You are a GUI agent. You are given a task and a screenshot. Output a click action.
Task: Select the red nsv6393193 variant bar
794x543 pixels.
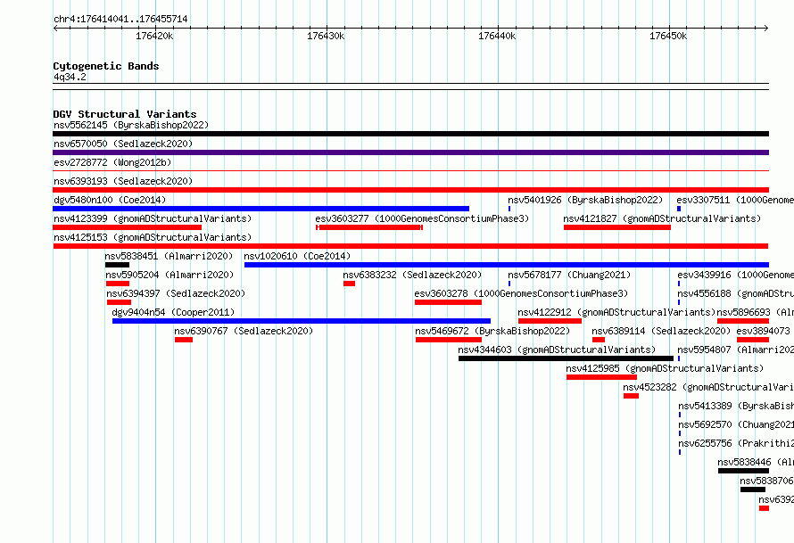410,190
